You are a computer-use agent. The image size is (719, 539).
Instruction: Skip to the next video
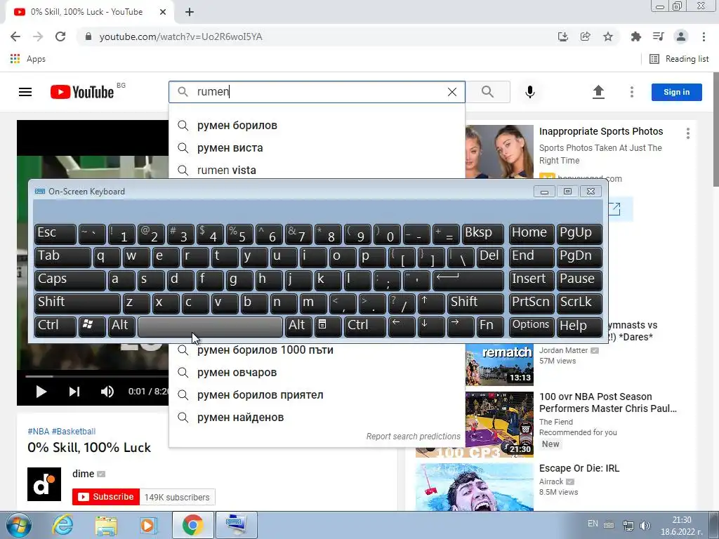(74, 392)
